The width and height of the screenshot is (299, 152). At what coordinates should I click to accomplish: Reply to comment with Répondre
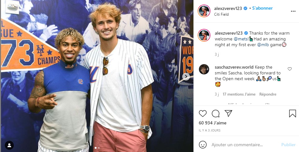[x=268, y=94]
